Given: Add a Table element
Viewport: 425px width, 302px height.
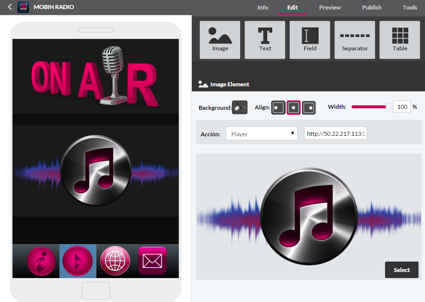Looking at the screenshot, I should coord(400,40).
